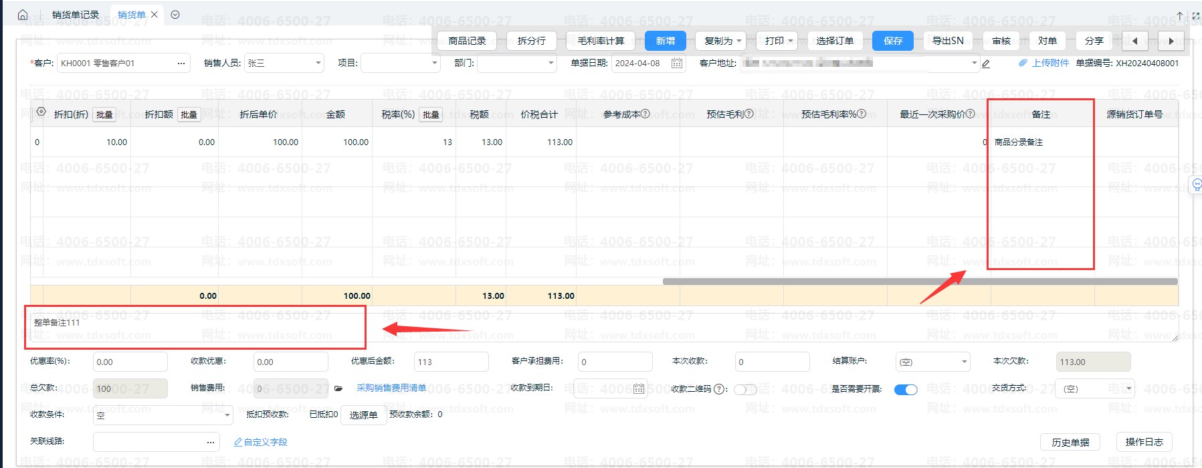The height and width of the screenshot is (468, 1202).
Task: Switch to the 销货单记录 tab
Action: pos(75,15)
